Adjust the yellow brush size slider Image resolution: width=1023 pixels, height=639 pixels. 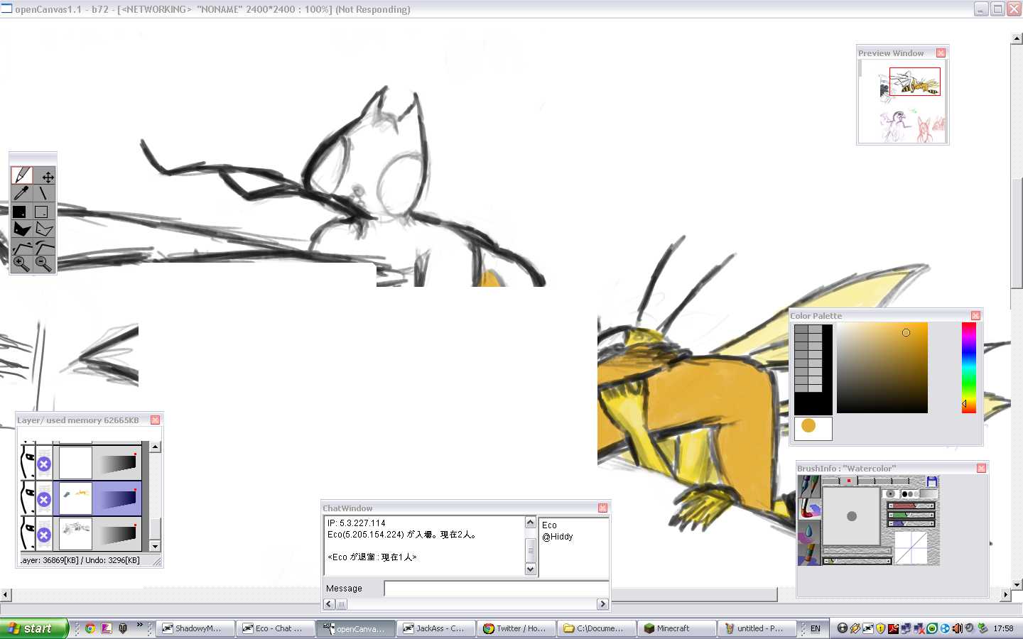tap(857, 561)
